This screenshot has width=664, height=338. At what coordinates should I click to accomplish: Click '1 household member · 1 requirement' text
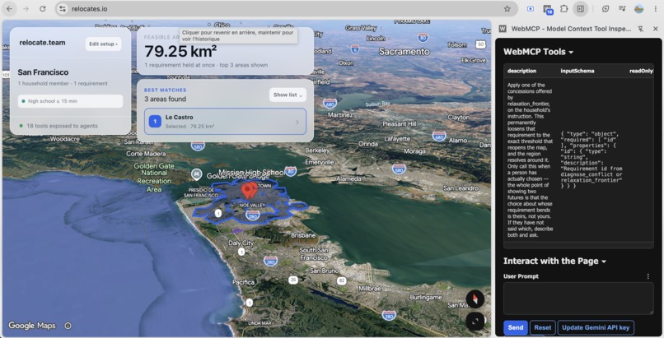(x=63, y=84)
